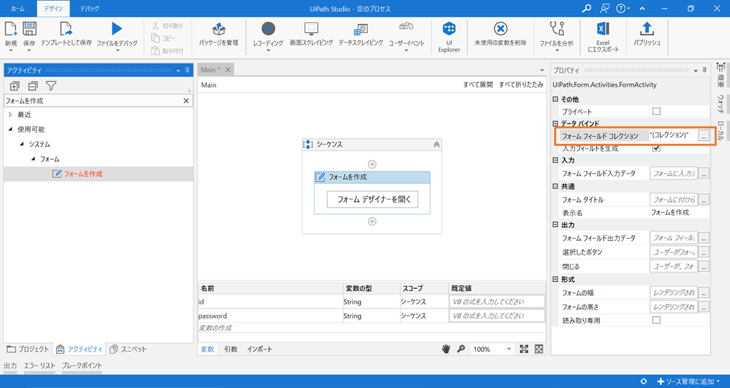This screenshot has width=730, height=388.
Task: Click default value field for password variable
Action: [x=497, y=316]
